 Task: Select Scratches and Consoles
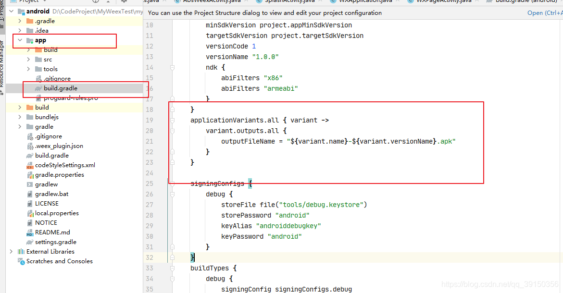click(60, 261)
